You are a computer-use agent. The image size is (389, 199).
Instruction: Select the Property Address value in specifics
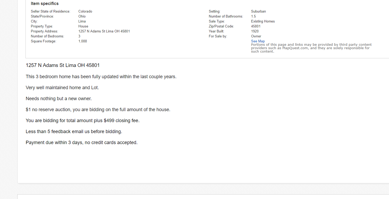pos(104,31)
